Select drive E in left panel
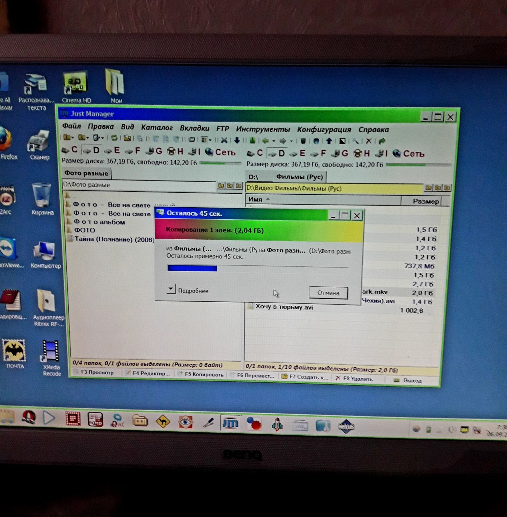 112,150
